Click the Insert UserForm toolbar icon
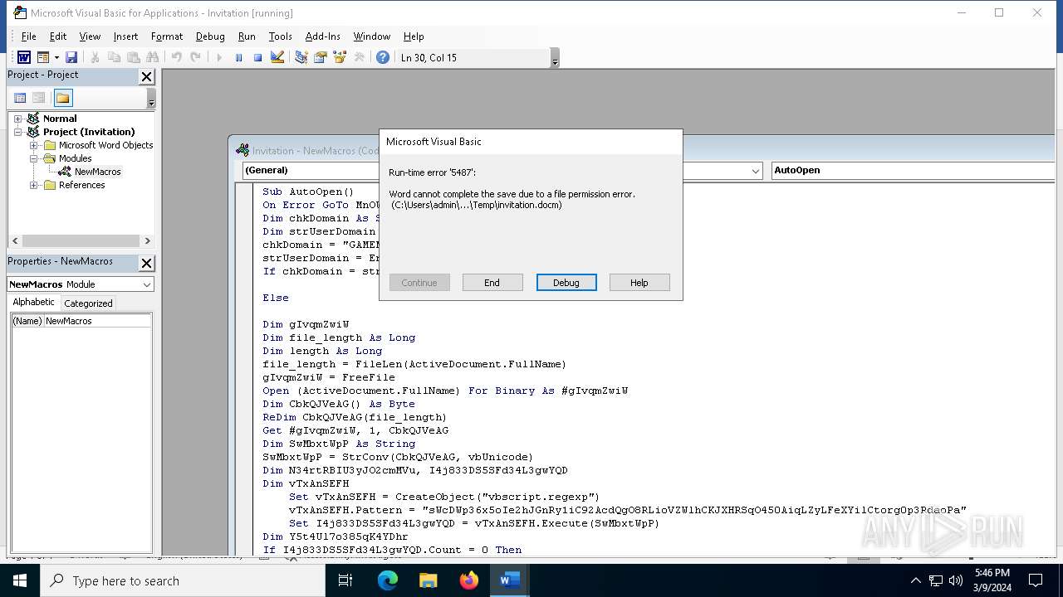The width and height of the screenshot is (1063, 597). tap(43, 57)
